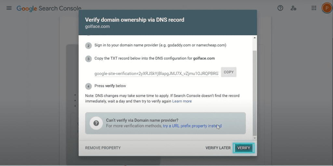The image size is (333, 166).
Task: Click the dialog scrollbar down arrow
Action: tap(255, 138)
